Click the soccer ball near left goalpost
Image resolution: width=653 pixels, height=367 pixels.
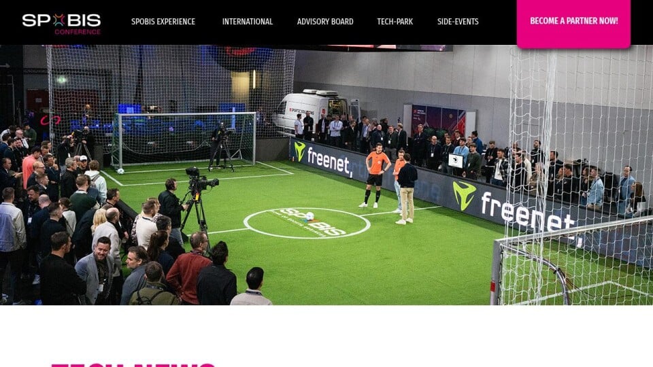[x=120, y=171]
